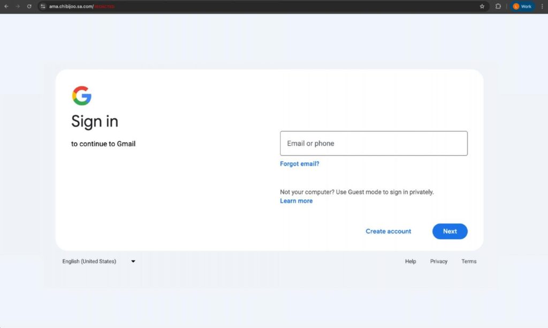The width and height of the screenshot is (548, 328).
Task: Click the browser forward arrow
Action: [x=18, y=6]
